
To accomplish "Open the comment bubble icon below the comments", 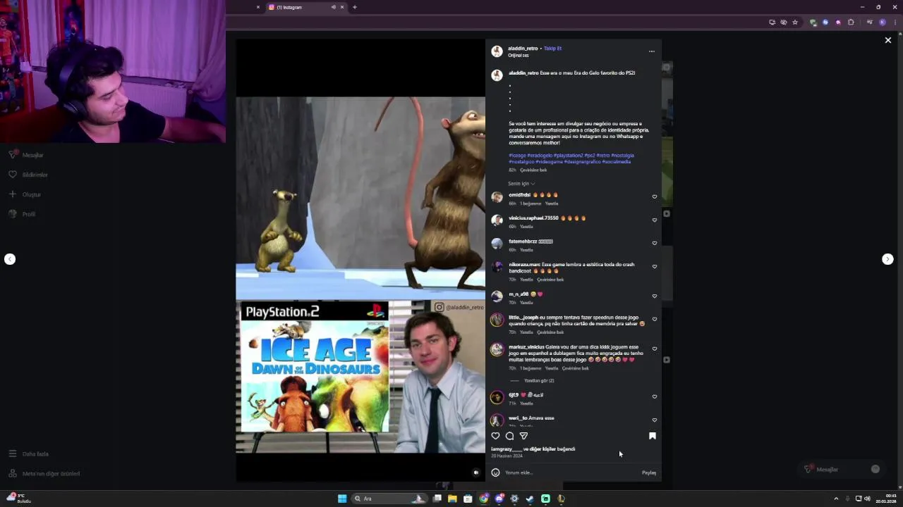I will coord(509,436).
